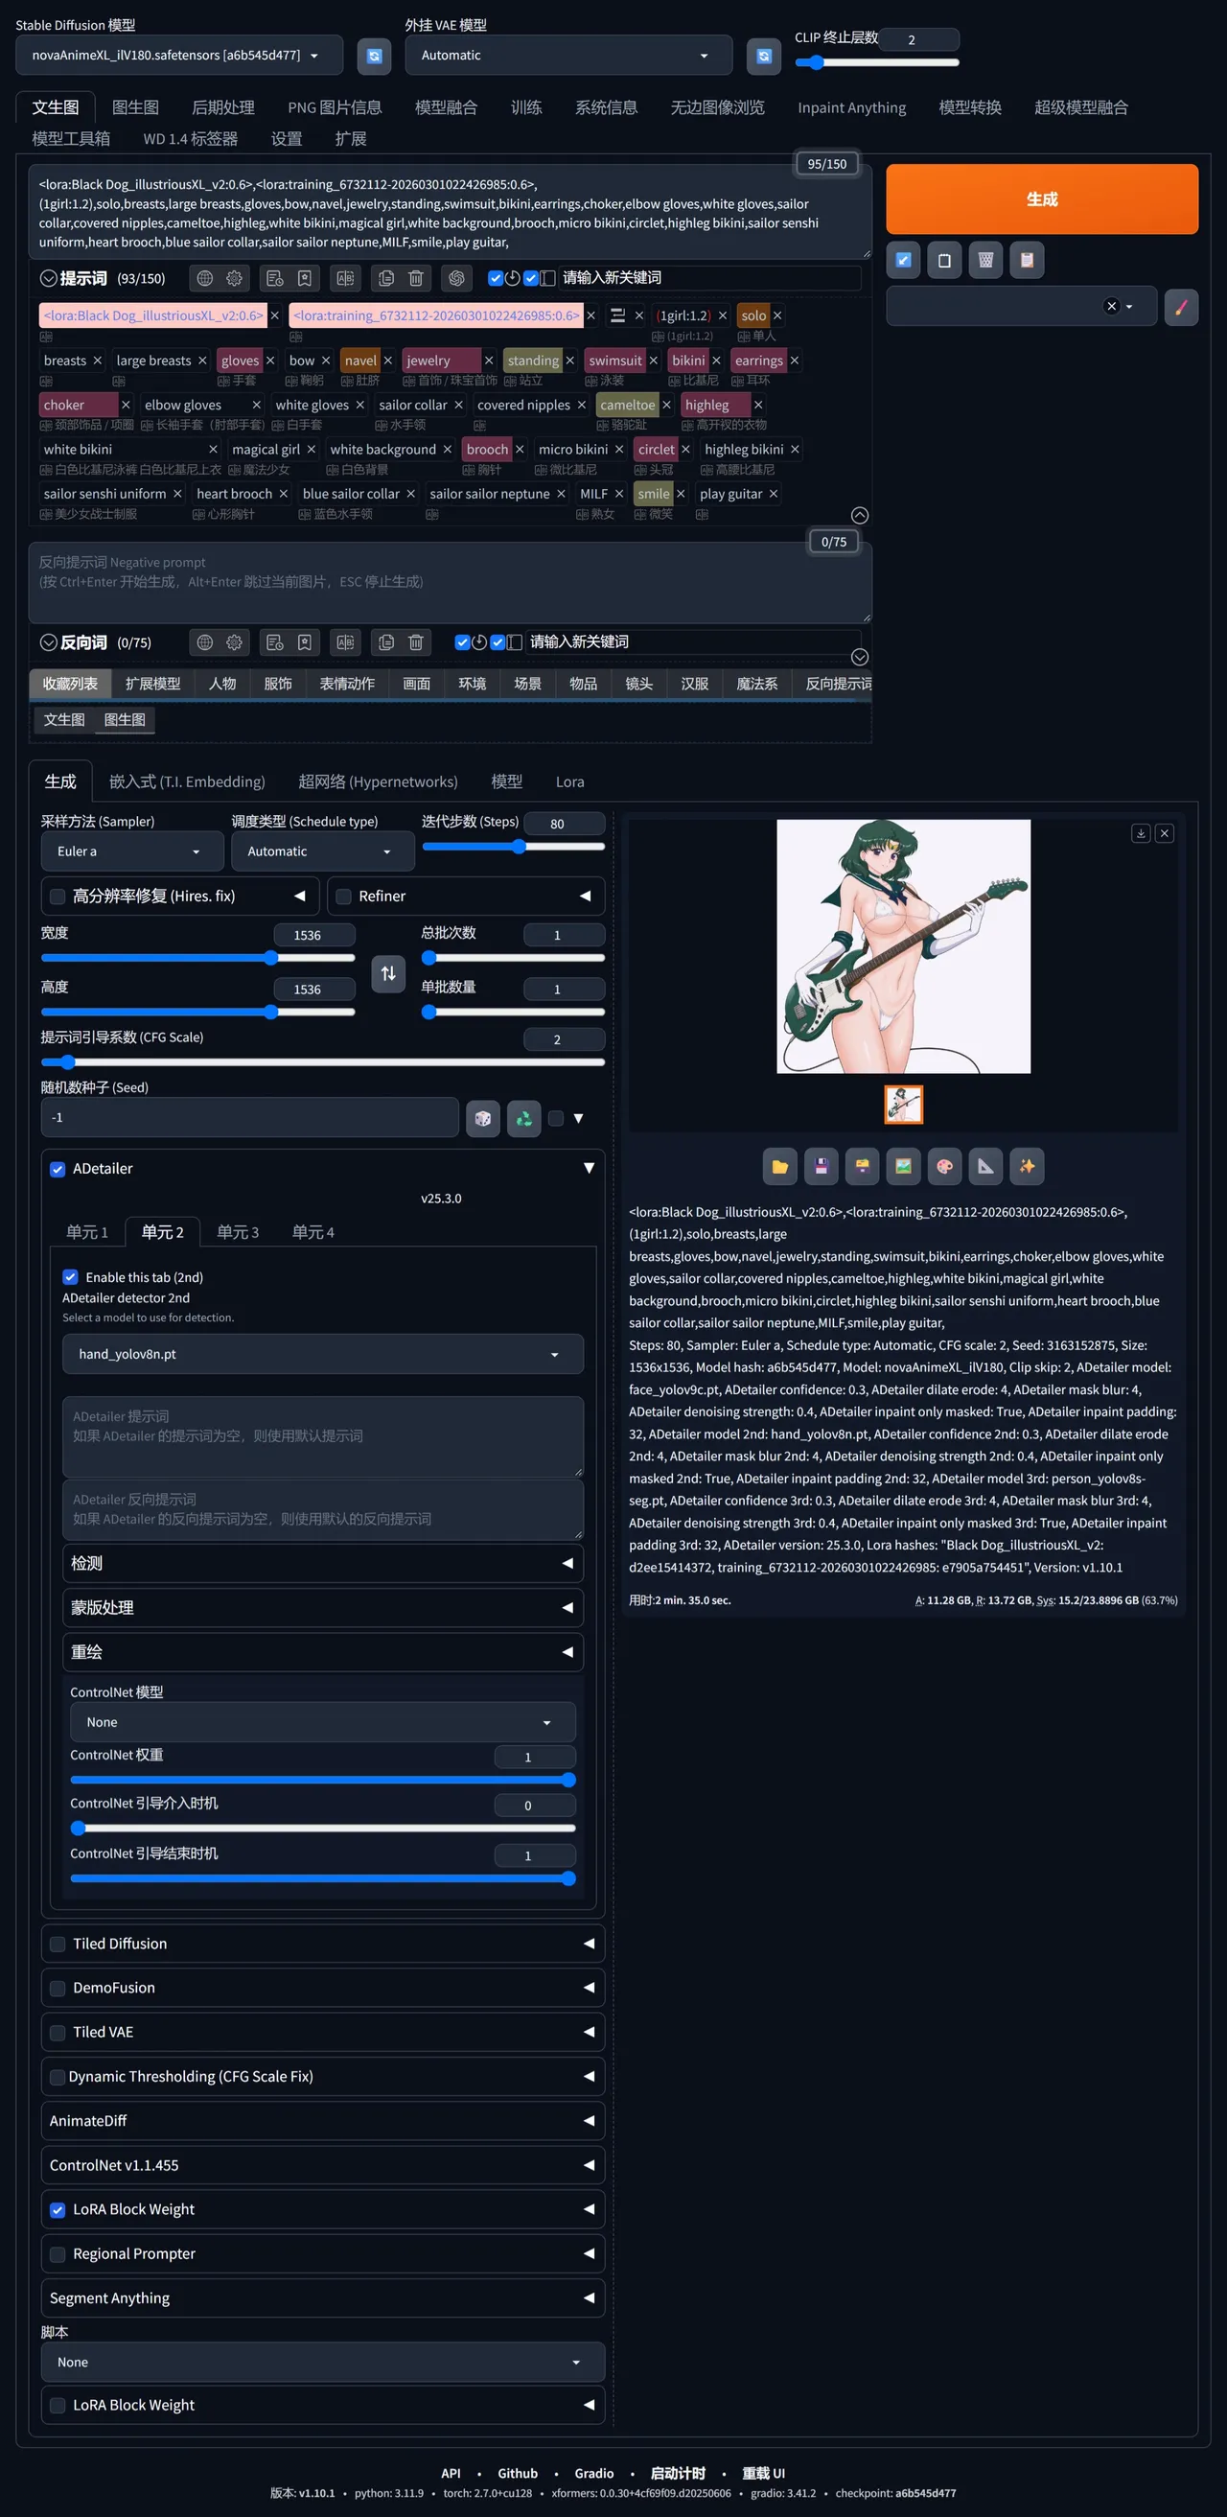Switch to the Lora tab
The height and width of the screenshot is (2517, 1227).
click(569, 781)
